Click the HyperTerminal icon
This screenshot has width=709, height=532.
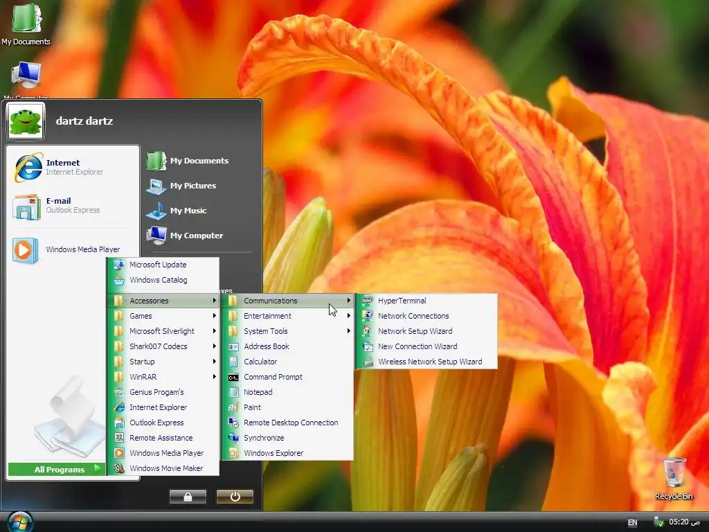click(x=368, y=301)
